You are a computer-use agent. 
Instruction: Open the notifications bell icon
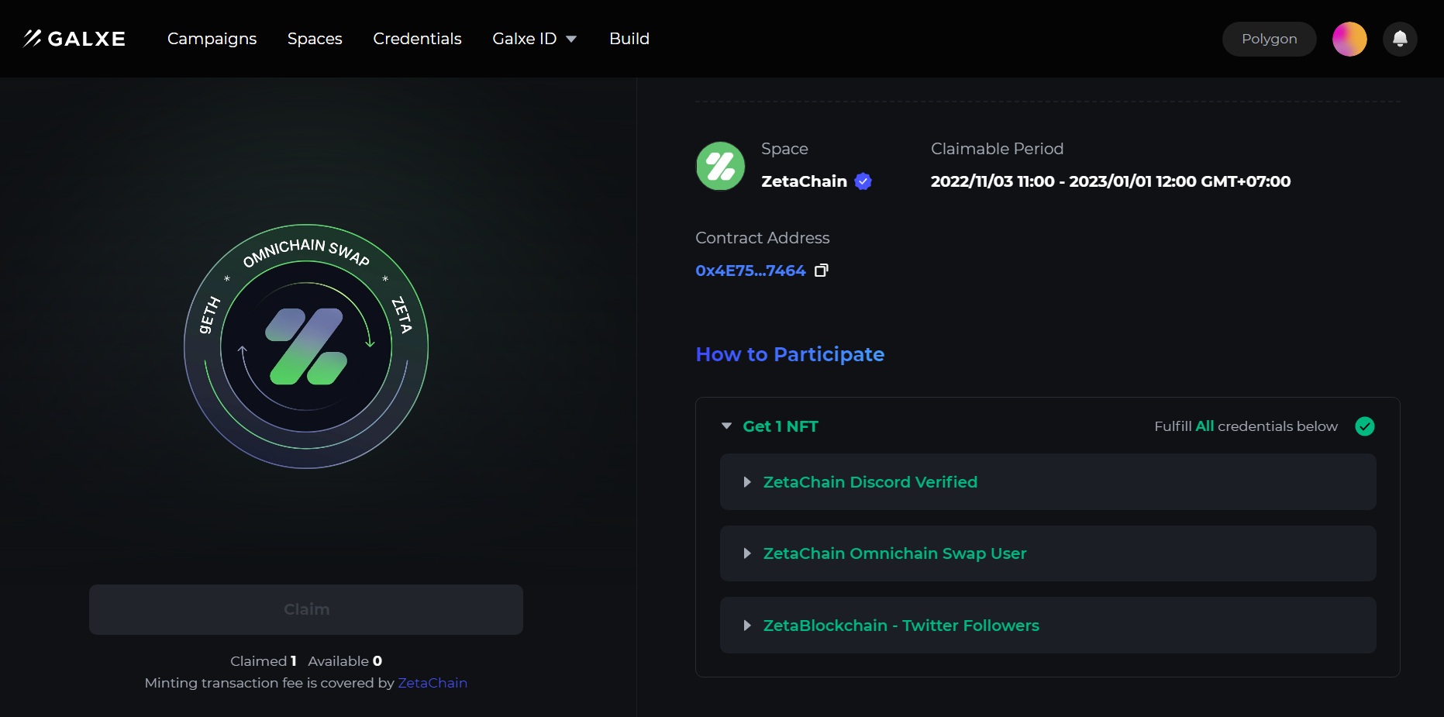[x=1400, y=39]
